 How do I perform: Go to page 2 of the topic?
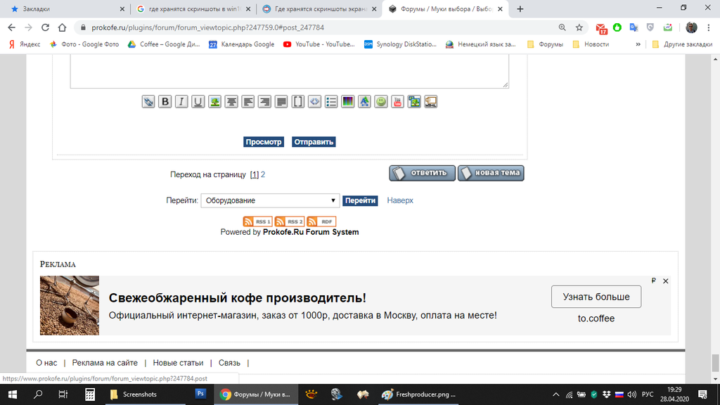pyautogui.click(x=263, y=174)
